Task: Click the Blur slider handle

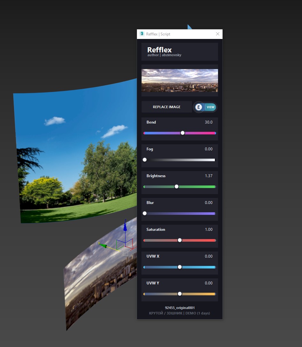Action: [x=145, y=213]
